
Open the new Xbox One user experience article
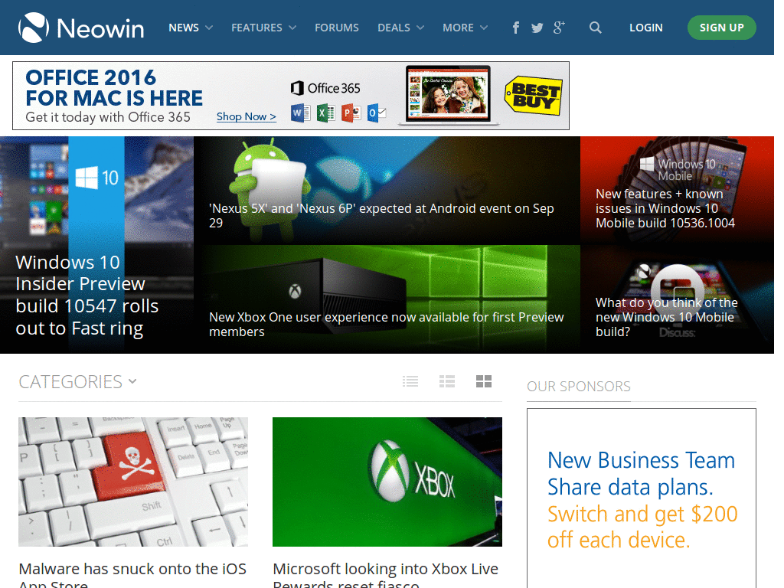[387, 299]
